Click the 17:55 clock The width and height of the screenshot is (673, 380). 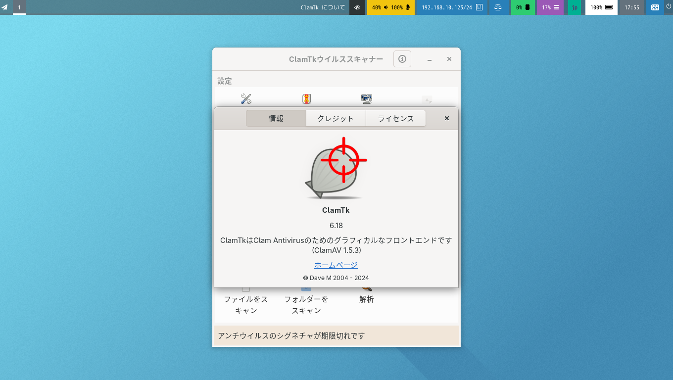[632, 7]
